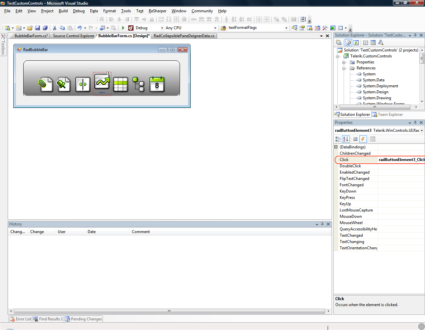Select the split arrows bubble bar button
Viewport: 425px width, 330px height.
(83, 84)
